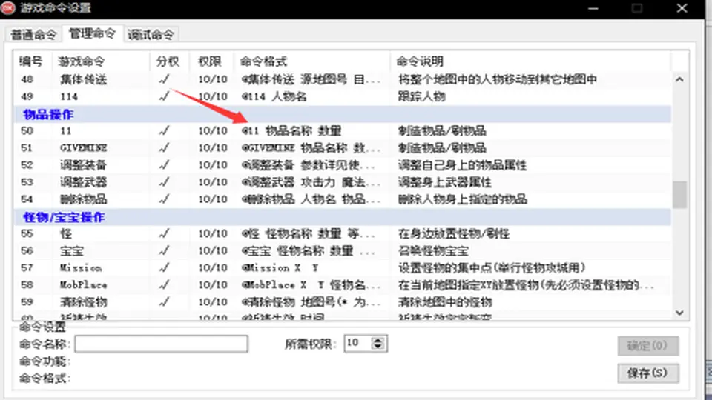Screen dimensions: 712x400
Task: Select row 48 集体传送 command
Action: tap(343, 79)
